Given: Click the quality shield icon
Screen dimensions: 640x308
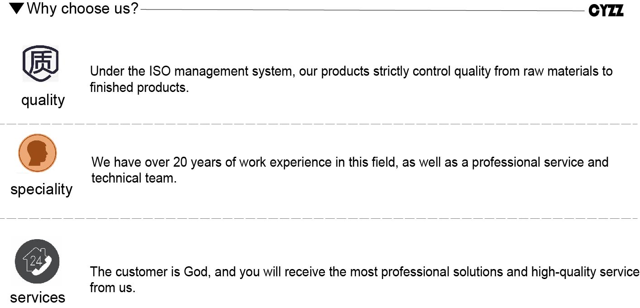Looking at the screenshot, I should [x=40, y=63].
